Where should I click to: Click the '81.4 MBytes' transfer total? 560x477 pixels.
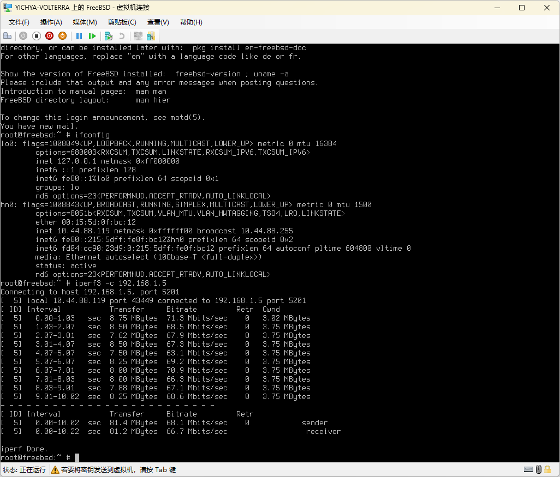(134, 423)
